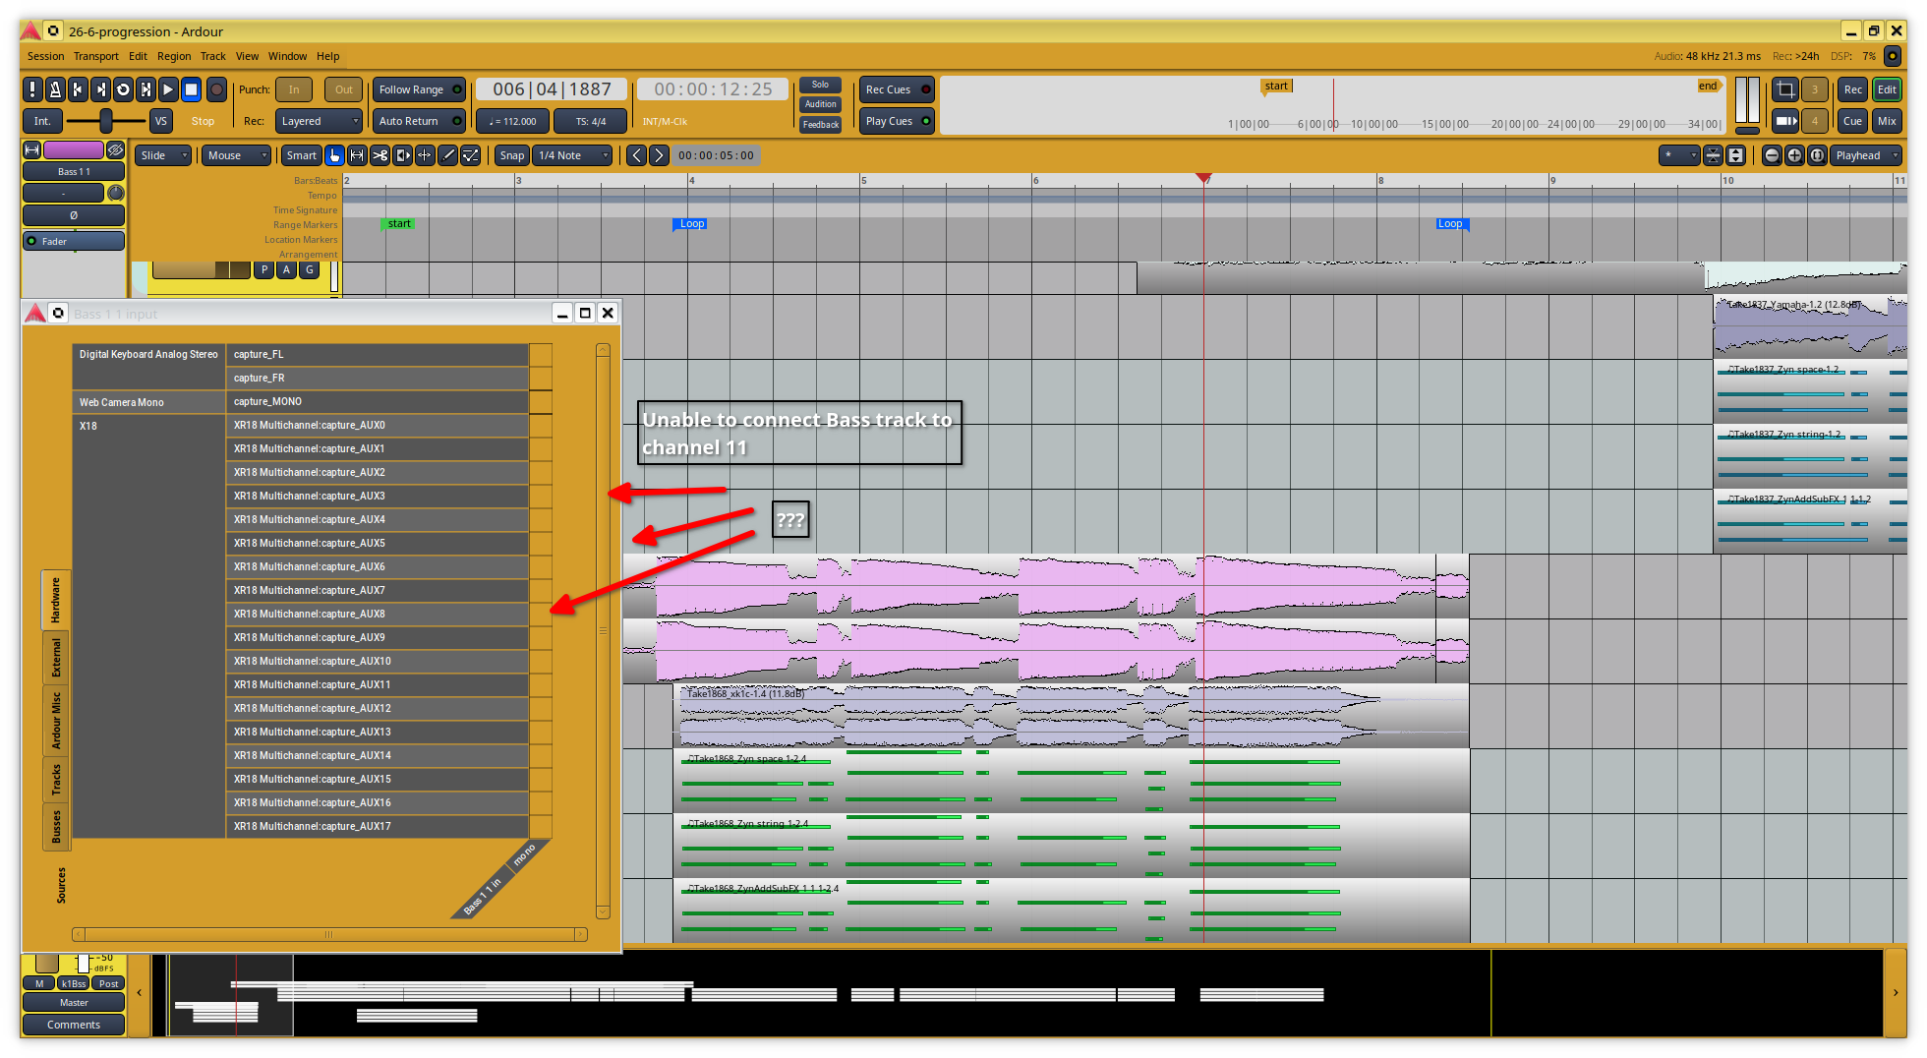The image size is (1927, 1058).
Task: Click the follow-playhead tape icon
Action: [x=1785, y=121]
